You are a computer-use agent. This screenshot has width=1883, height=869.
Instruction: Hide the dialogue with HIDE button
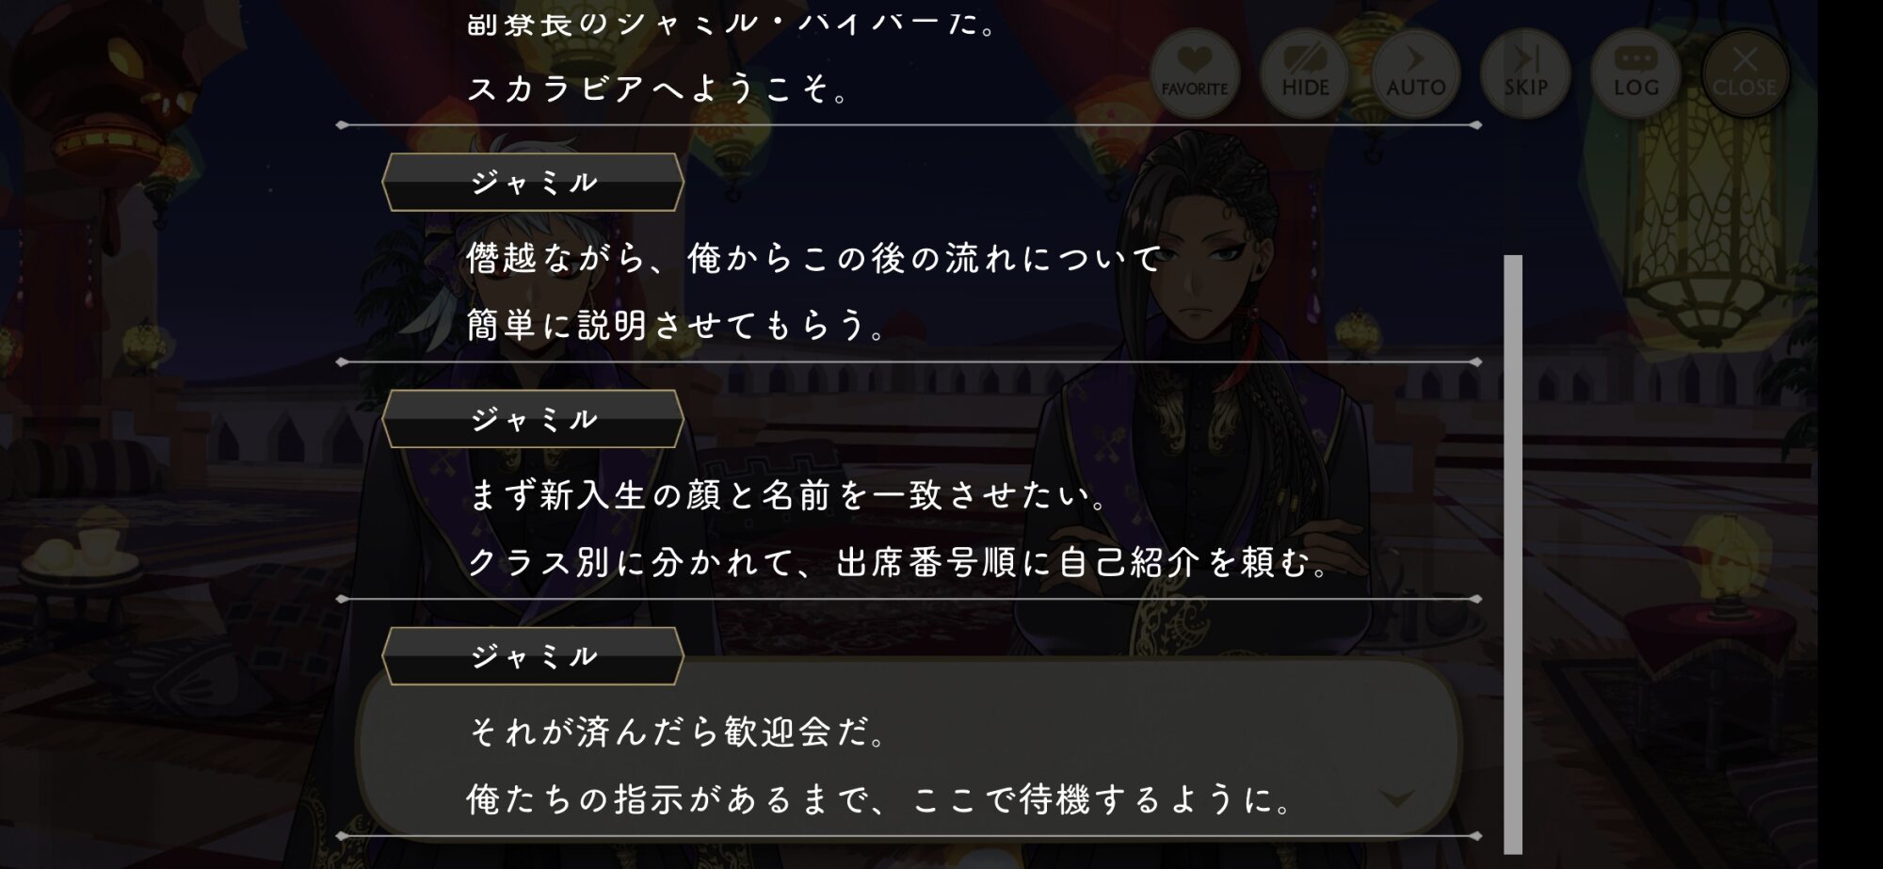[1305, 73]
